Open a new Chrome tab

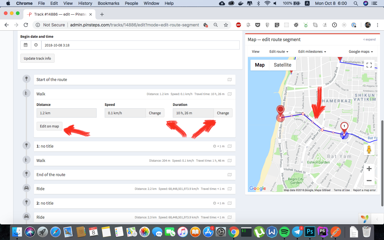tap(102, 14)
